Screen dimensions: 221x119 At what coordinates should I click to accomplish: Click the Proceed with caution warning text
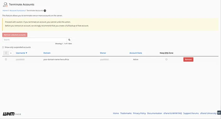(38, 22)
